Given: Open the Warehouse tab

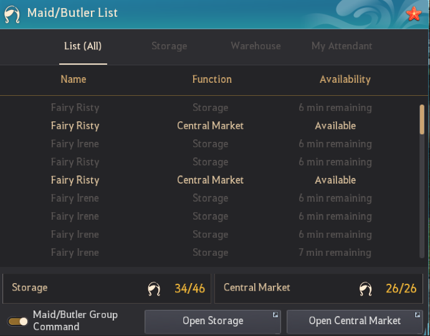Looking at the screenshot, I should tap(256, 46).
